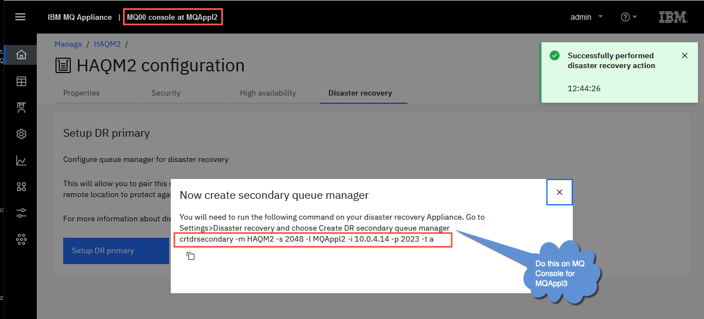Screen dimensions: 704x319
Task: Click the IBM logo
Action: 673,17
